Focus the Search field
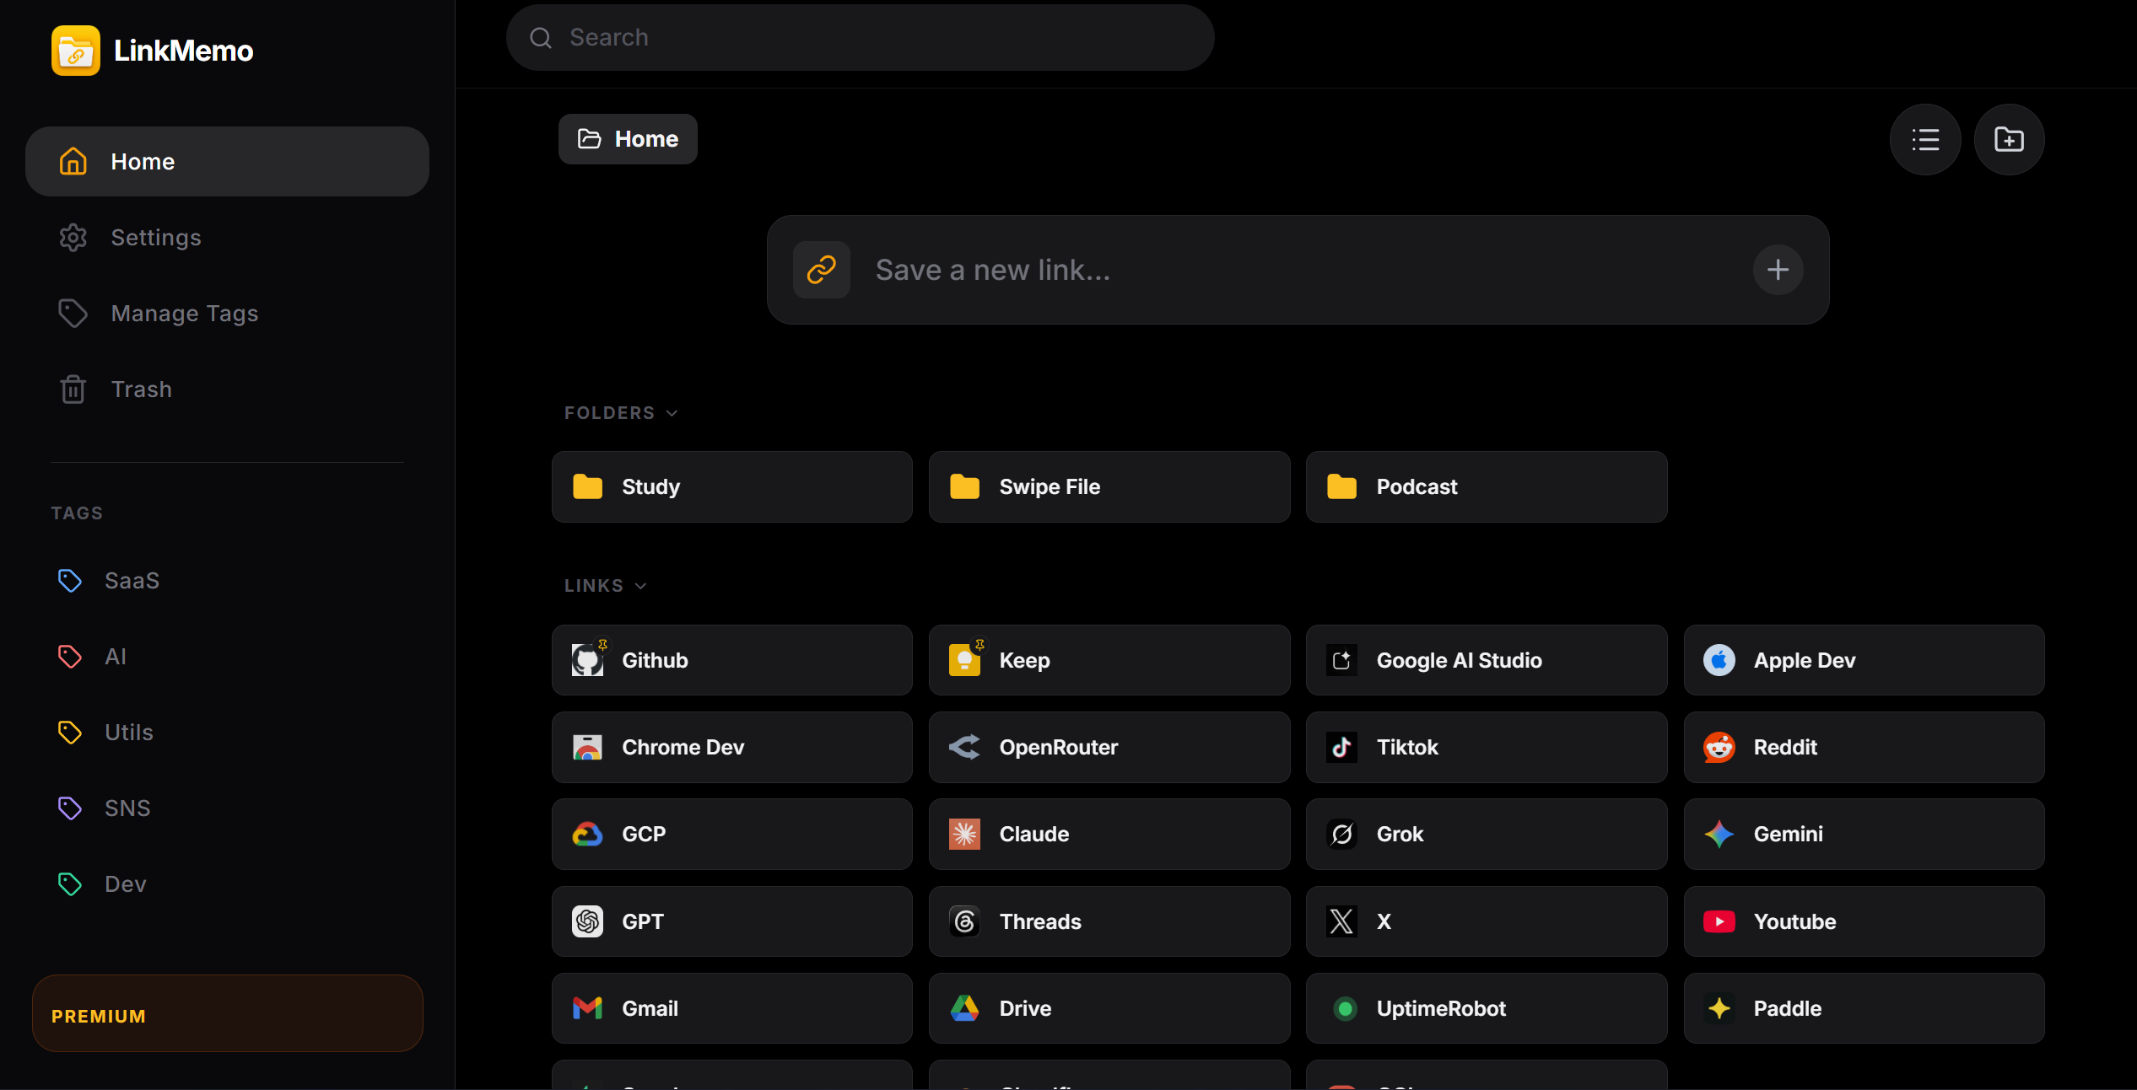 click(860, 38)
